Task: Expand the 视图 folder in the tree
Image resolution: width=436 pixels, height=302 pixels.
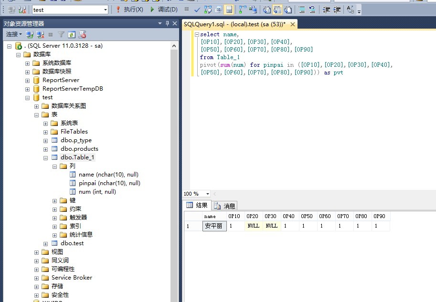Action: [x=37, y=252]
